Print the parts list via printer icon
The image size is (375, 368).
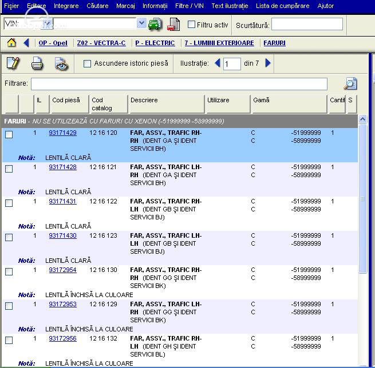tap(37, 63)
